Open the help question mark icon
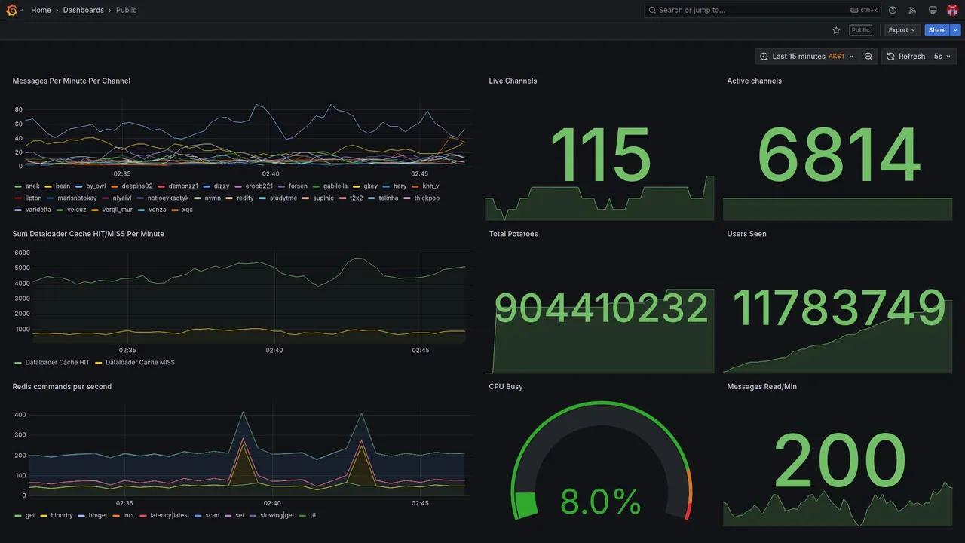The image size is (965, 543). 893,10
